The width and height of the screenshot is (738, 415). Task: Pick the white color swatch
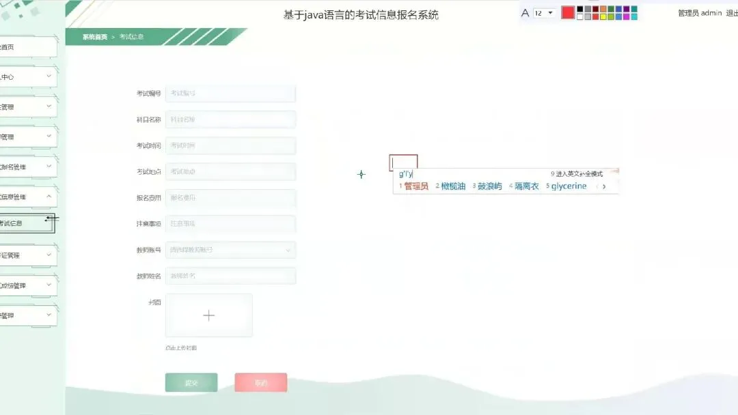pos(580,16)
